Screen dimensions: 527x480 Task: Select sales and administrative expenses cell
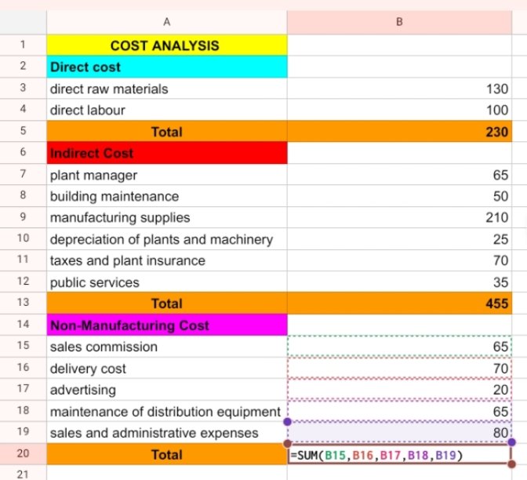pyautogui.click(x=167, y=433)
